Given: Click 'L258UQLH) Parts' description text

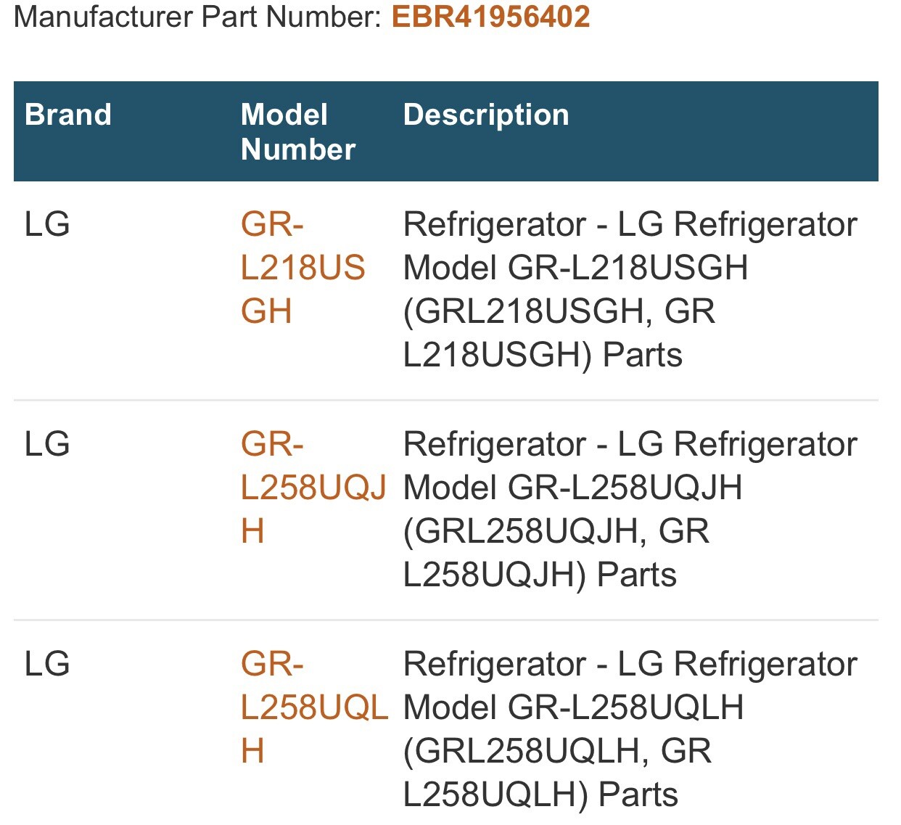Looking at the screenshot, I should click(540, 795).
